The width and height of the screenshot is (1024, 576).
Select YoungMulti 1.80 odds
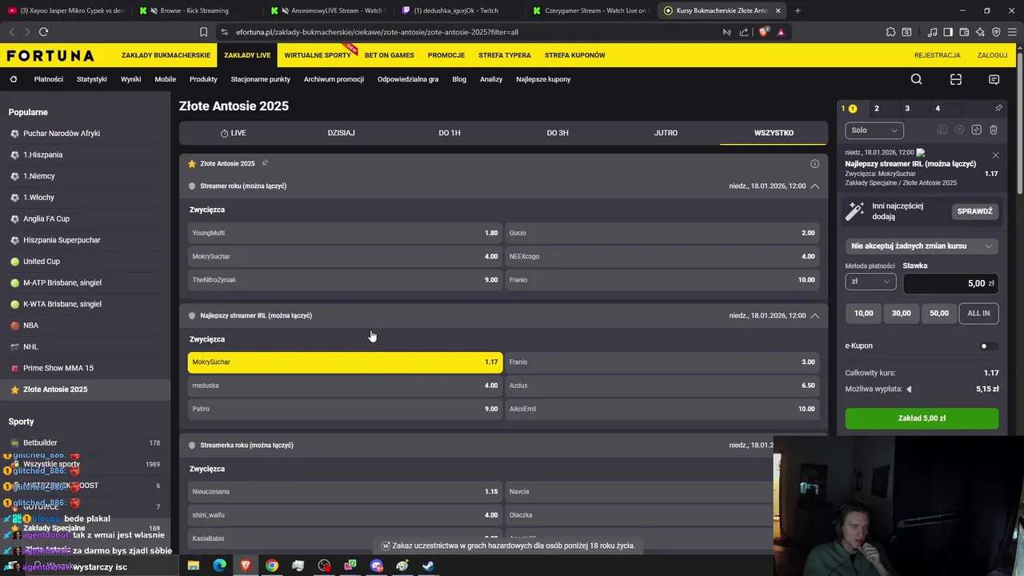click(x=345, y=233)
